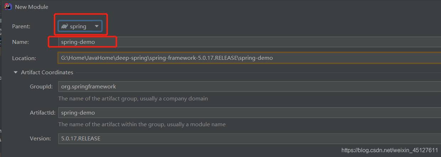
Task: Click the 'Artifact Coordinates' section heading
Action: pyautogui.click(x=47, y=72)
